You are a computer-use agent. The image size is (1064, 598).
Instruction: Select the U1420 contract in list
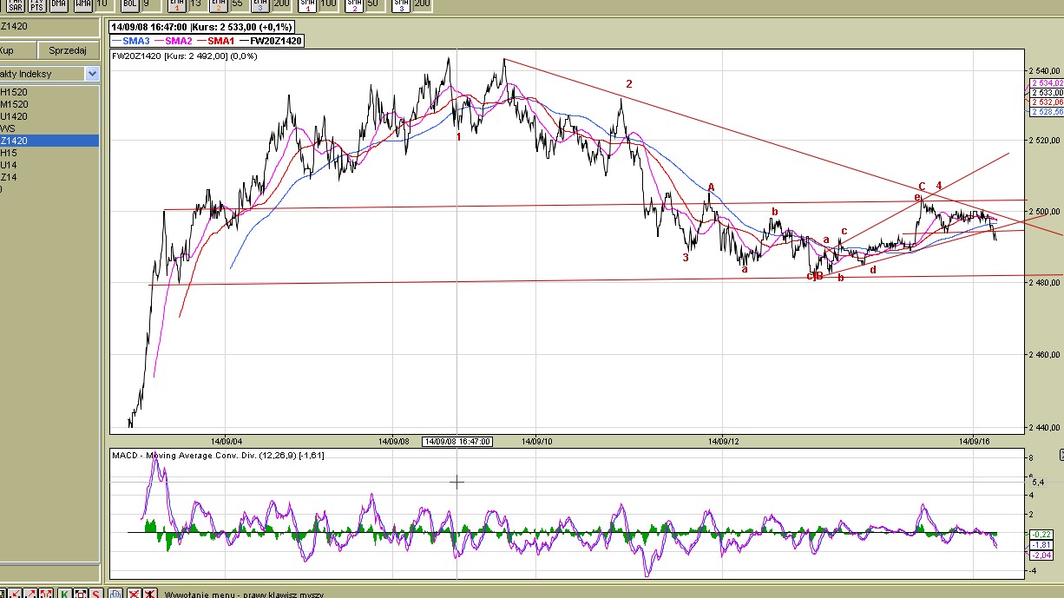tap(14, 116)
